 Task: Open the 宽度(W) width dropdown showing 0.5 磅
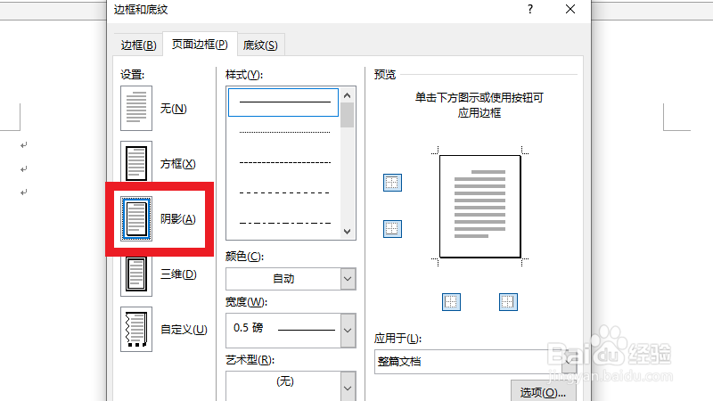click(x=291, y=330)
